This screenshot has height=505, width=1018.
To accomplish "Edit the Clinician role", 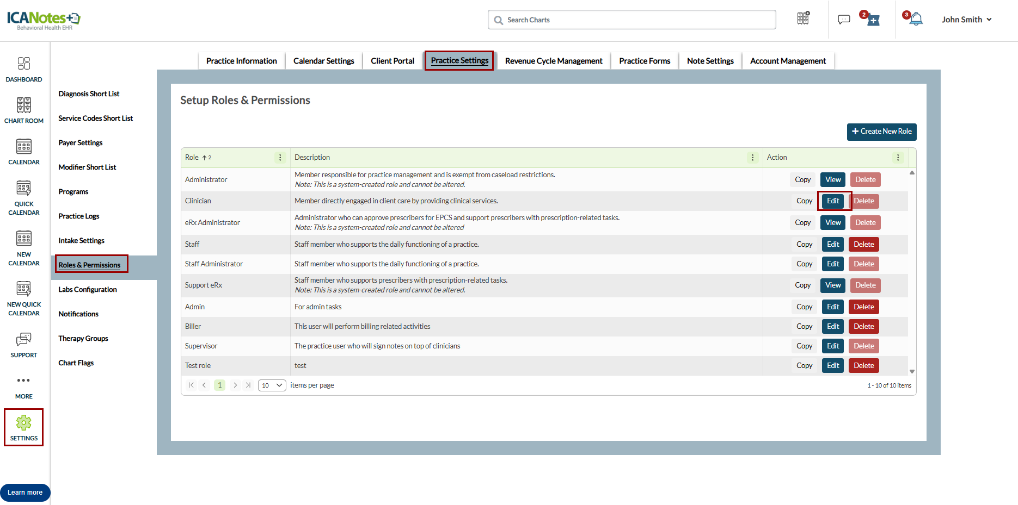I will coord(833,201).
